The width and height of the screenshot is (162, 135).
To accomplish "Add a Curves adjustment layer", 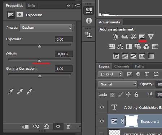I will [133, 37].
